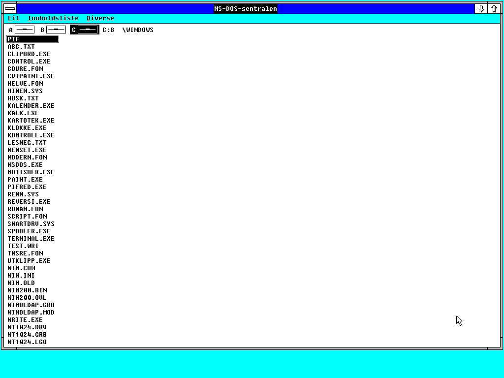Screen dimensions: 504x378
Task: Select ROMAN.FON file
Action: 25,209
